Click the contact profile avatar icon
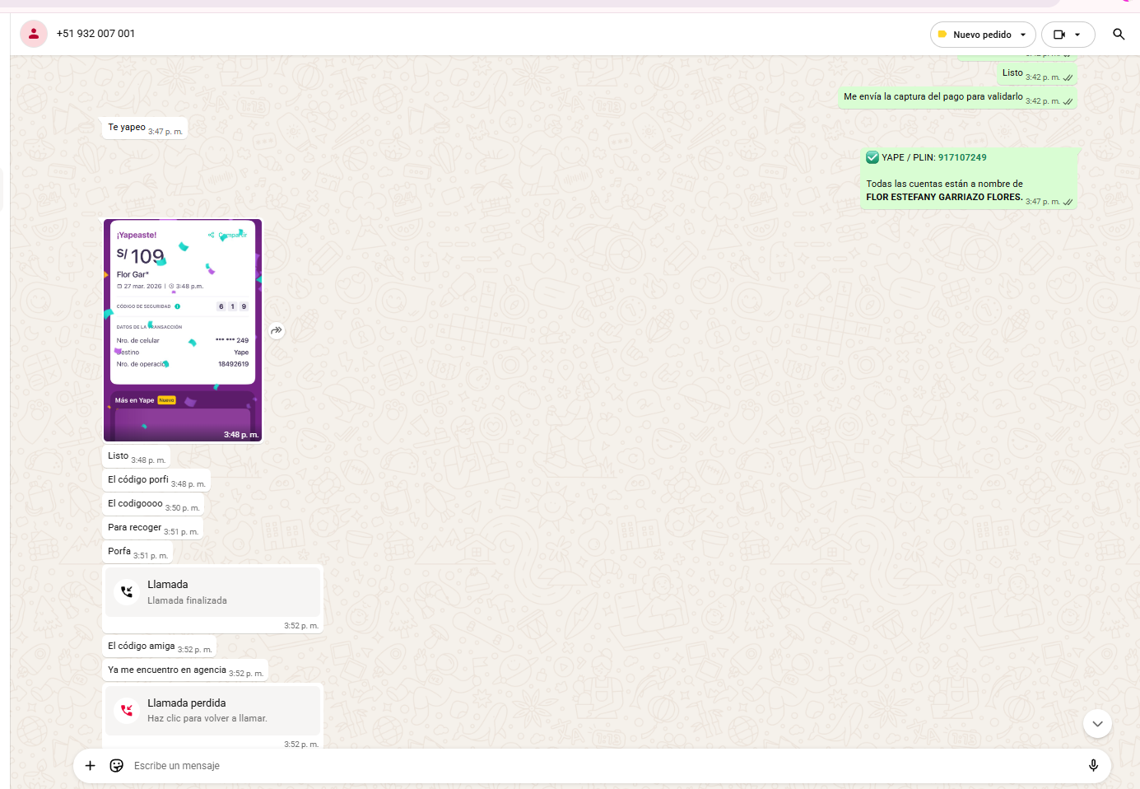The height and width of the screenshot is (789, 1140). 34,34
